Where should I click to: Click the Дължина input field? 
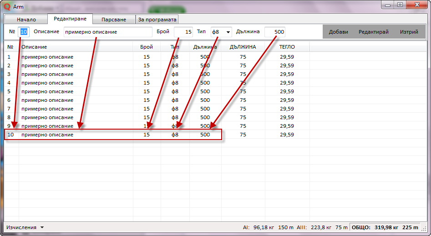[x=274, y=32]
